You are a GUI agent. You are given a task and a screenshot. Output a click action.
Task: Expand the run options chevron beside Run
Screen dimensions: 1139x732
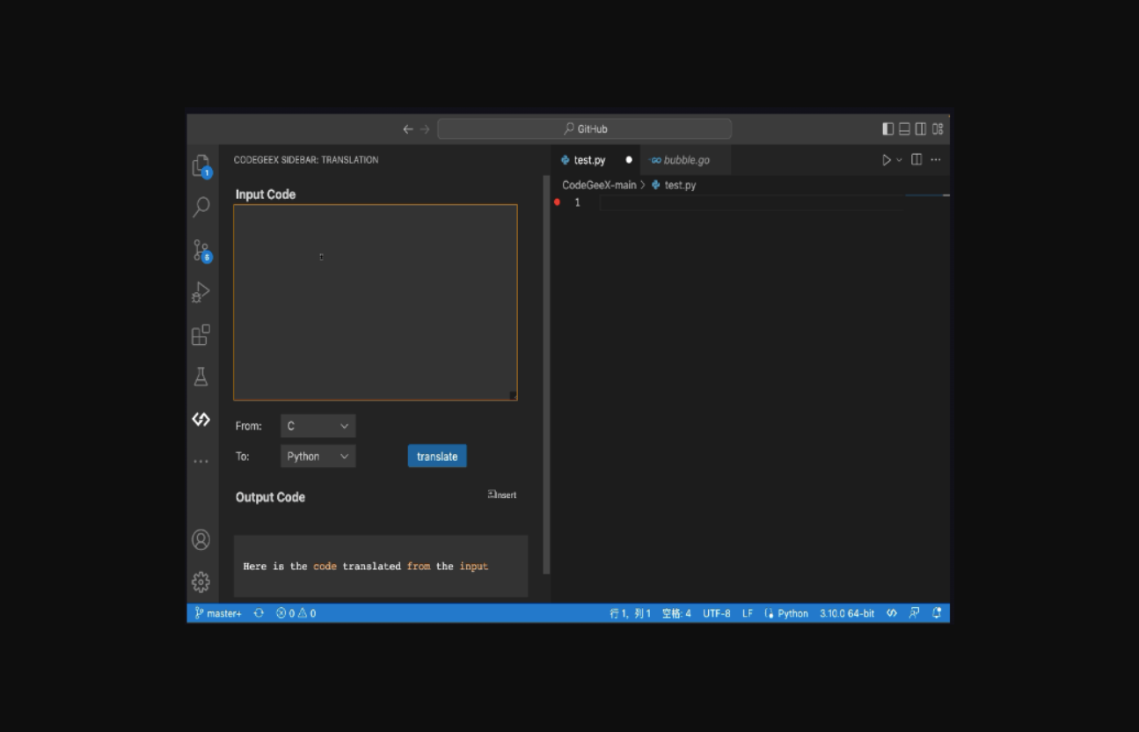pos(899,160)
